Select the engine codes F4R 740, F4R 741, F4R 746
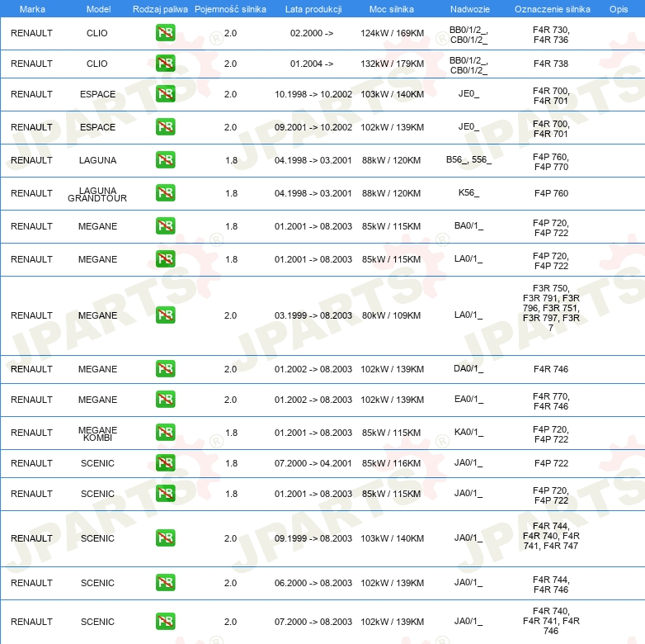The image size is (645, 644). click(x=551, y=621)
